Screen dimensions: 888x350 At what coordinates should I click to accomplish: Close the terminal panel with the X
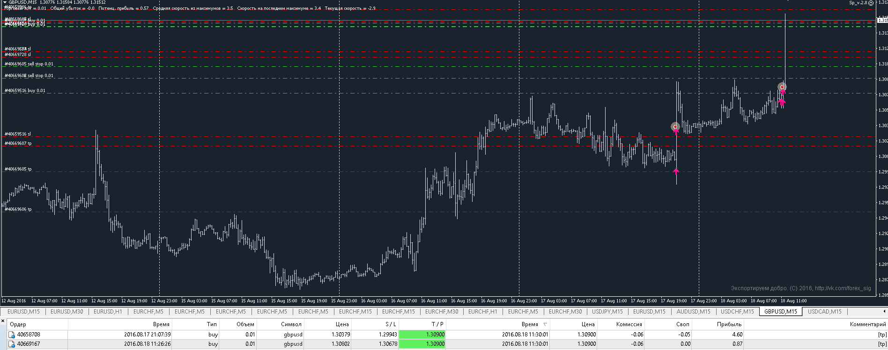tap(3, 321)
